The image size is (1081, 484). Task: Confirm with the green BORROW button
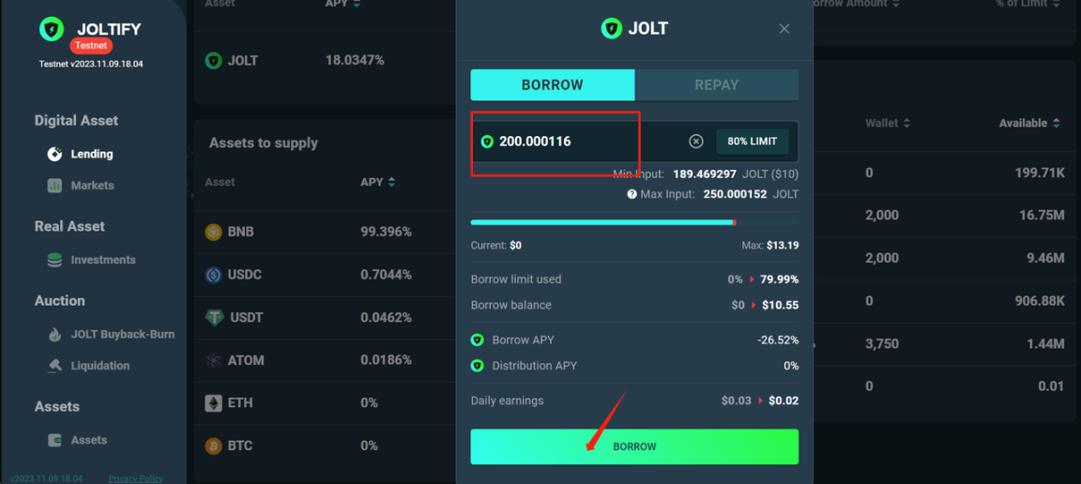click(634, 446)
